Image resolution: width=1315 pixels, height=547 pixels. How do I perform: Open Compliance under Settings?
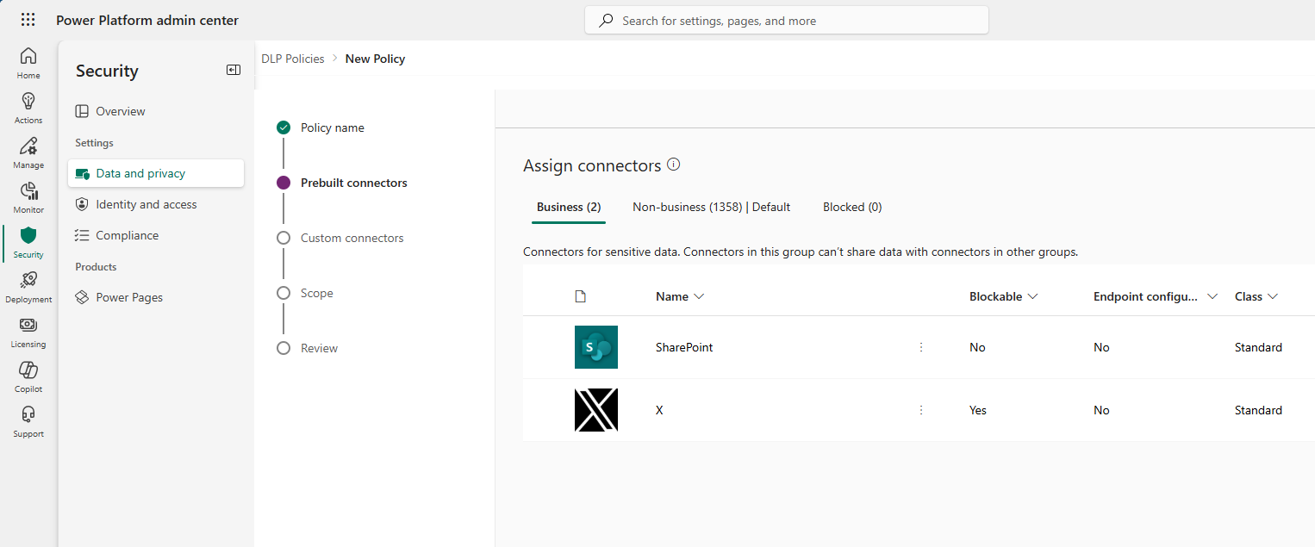(x=127, y=234)
